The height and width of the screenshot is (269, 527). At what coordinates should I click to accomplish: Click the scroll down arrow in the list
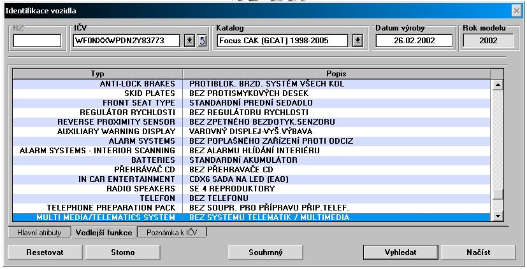(498, 217)
